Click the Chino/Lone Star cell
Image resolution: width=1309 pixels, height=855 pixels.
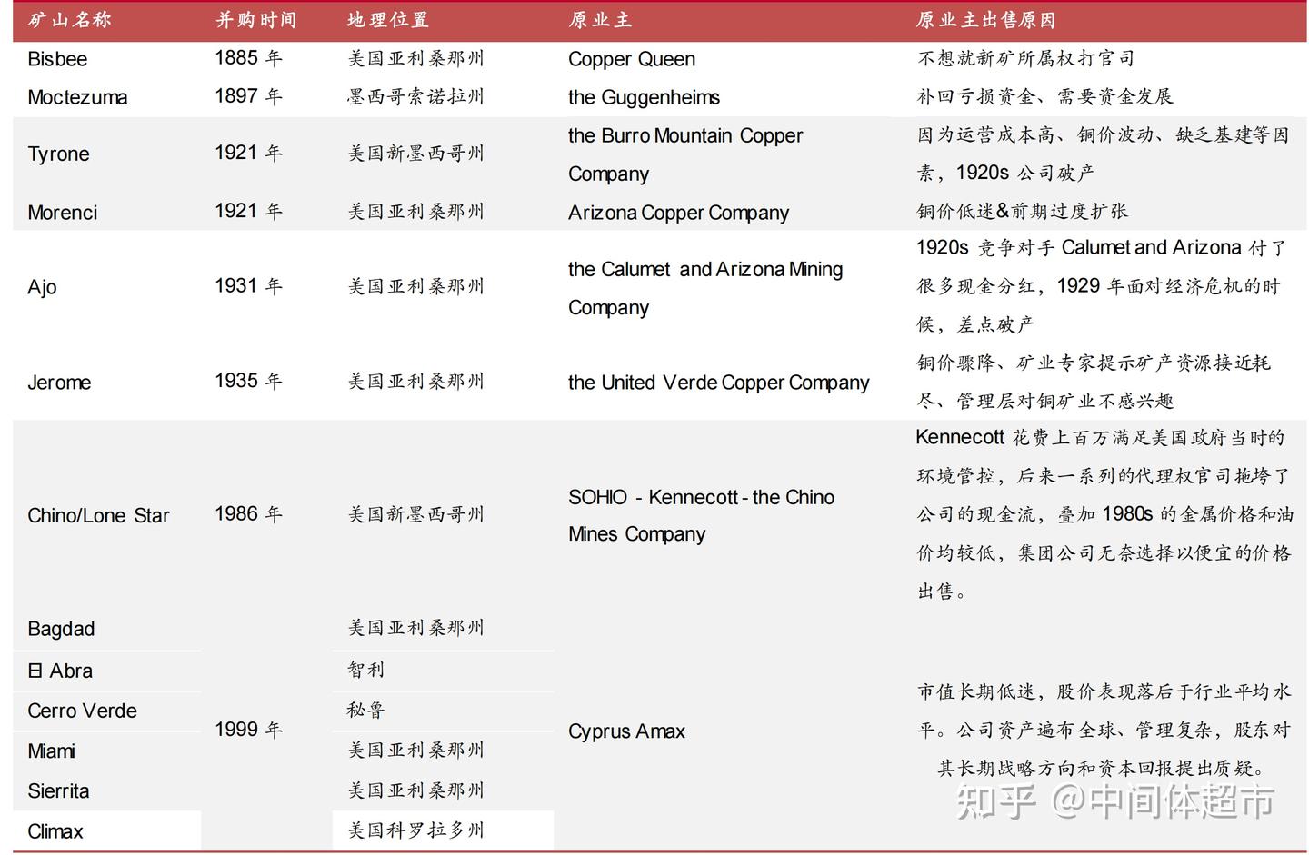(x=98, y=515)
